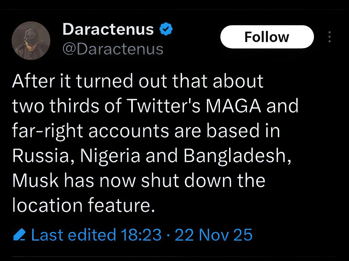Click the line 'After it turned out that about'
The height and width of the screenshot is (261, 349).
(138, 81)
